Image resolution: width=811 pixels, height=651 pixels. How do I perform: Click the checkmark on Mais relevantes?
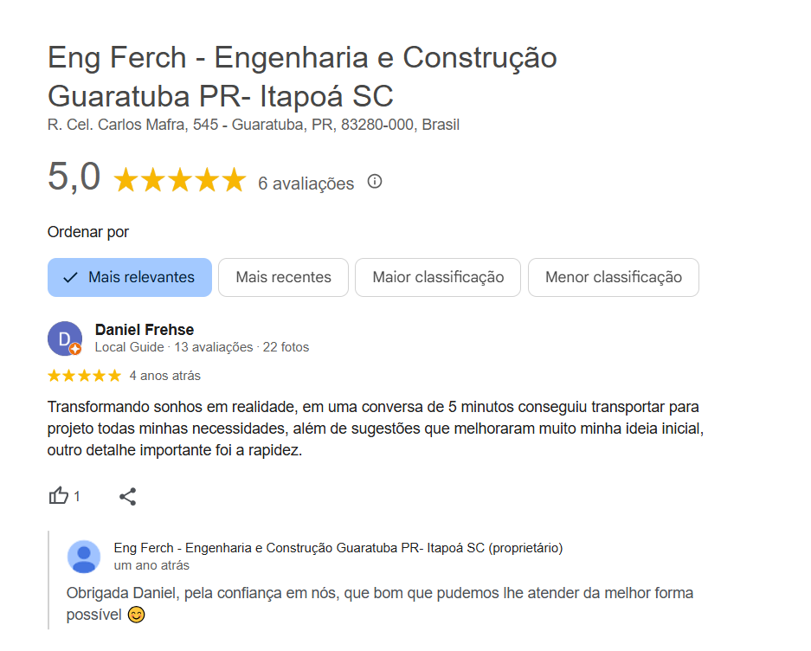pos(71,278)
